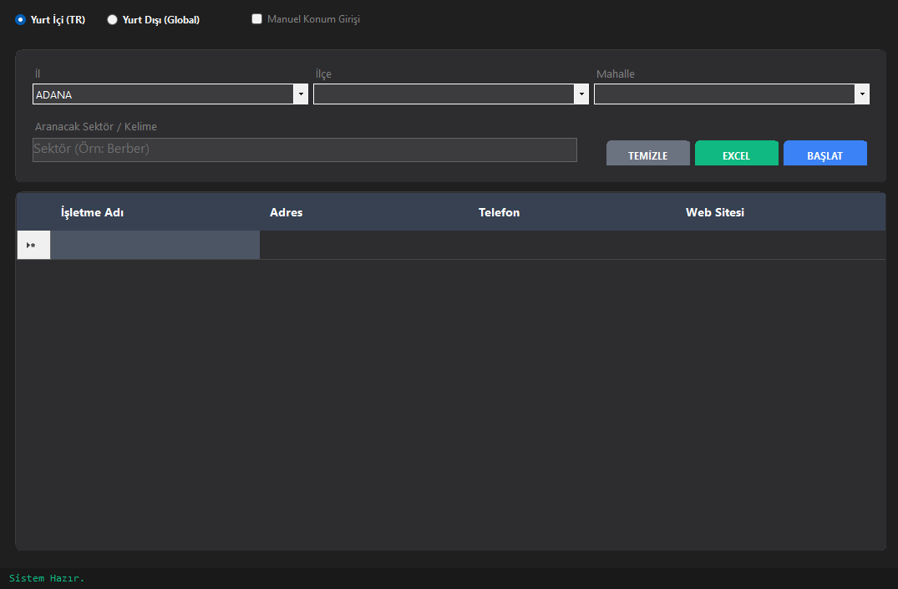Viewport: 898px width, 589px height.
Task: Open the İl dropdown showing ADANA
Action: pos(170,94)
